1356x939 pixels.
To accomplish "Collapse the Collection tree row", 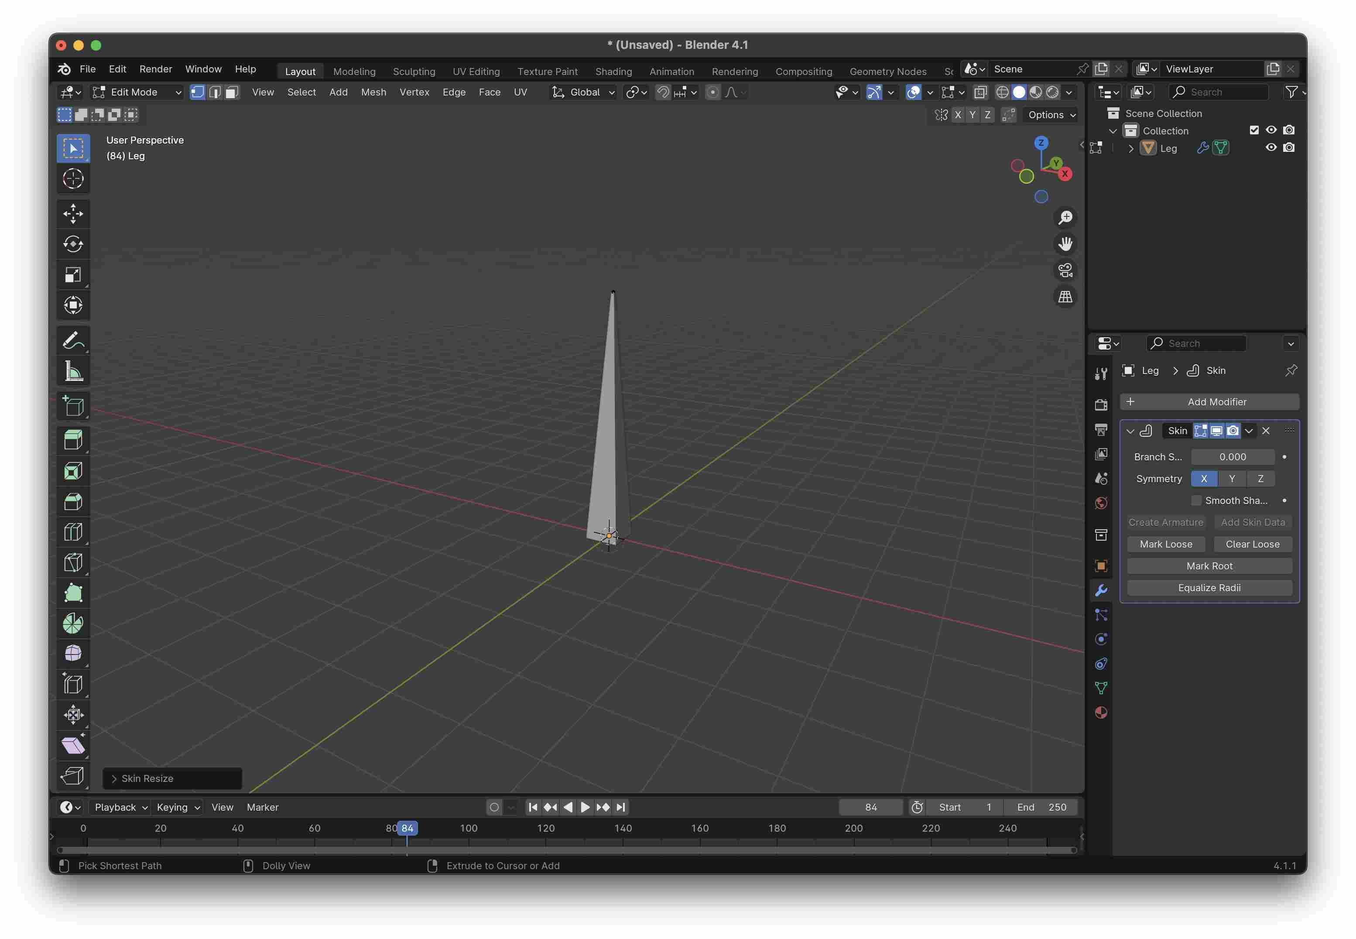I will [x=1113, y=130].
